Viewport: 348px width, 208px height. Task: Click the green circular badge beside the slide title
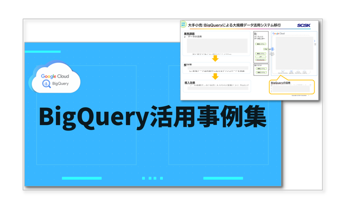(184, 25)
